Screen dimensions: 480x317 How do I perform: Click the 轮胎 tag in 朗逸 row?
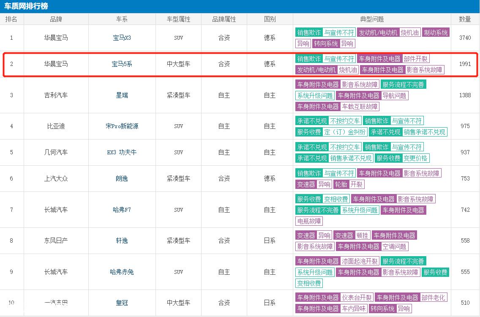[341, 184]
